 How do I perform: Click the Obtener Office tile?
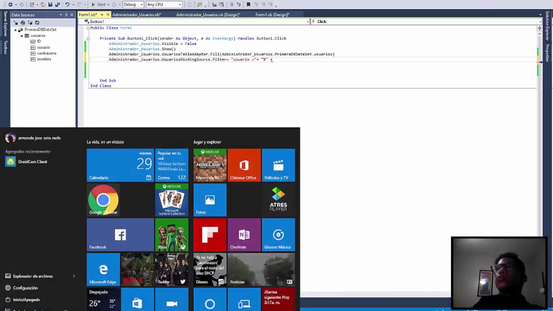click(244, 165)
